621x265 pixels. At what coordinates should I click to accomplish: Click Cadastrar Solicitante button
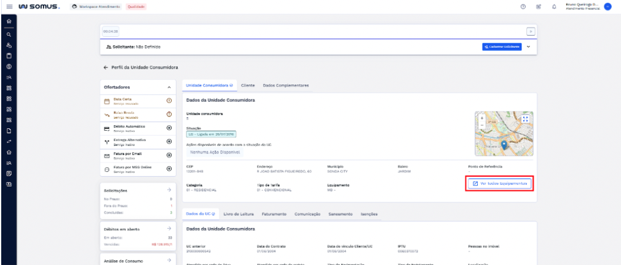click(502, 47)
